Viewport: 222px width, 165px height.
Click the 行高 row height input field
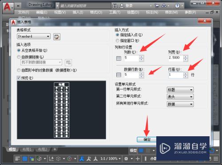pos(176,75)
